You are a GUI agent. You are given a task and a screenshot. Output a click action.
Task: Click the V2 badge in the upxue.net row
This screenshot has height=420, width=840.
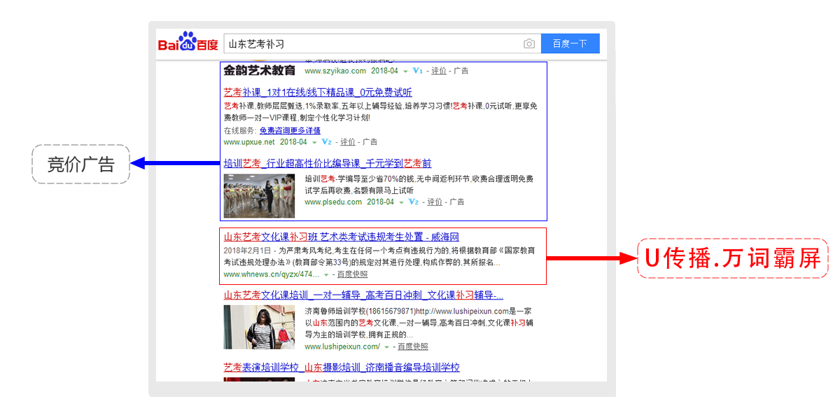point(326,142)
